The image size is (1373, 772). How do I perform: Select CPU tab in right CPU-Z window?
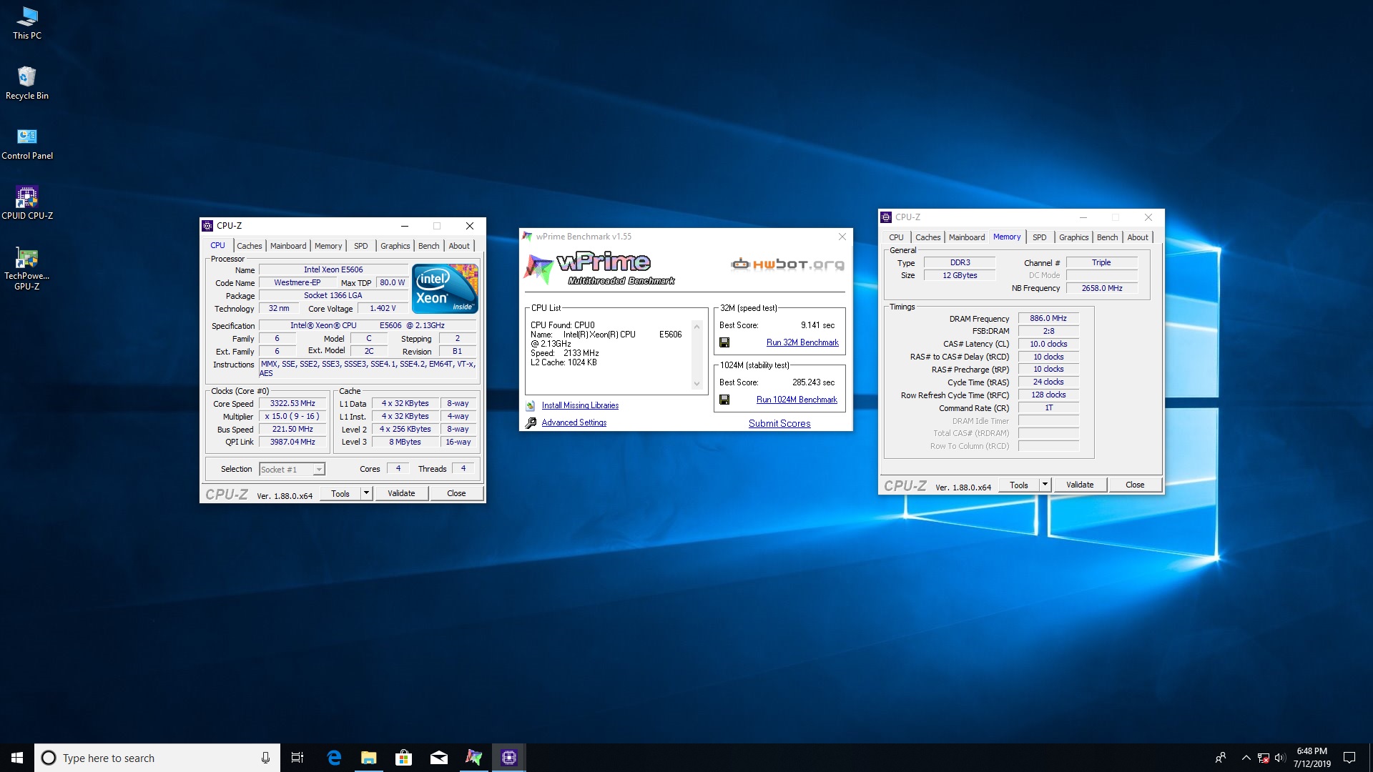896,237
